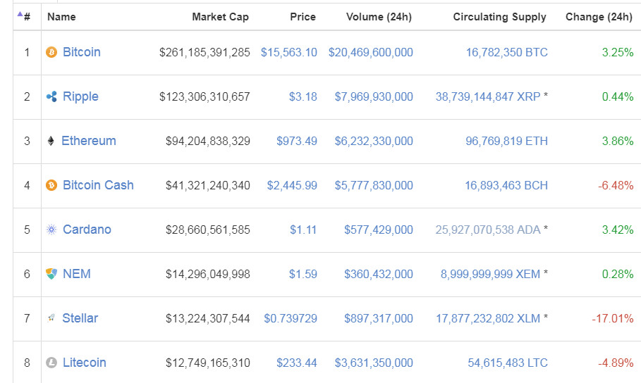Open the Bitcoin name link
The image size is (641, 383).
82,52
